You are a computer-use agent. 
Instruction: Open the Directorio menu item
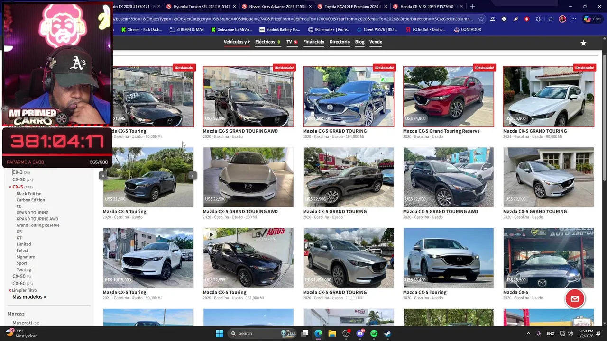point(340,42)
